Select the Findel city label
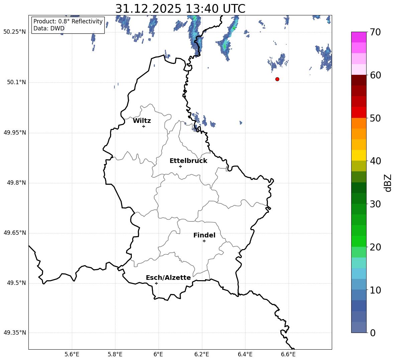This screenshot has width=396, height=361. [x=204, y=235]
